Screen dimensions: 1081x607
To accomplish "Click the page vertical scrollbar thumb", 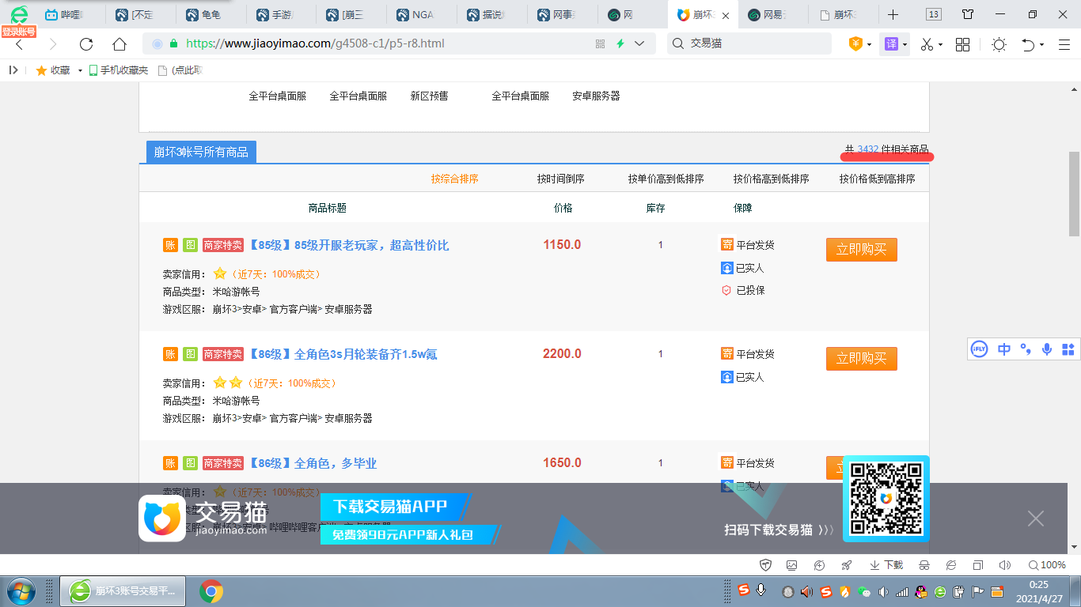I will 1074,194.
